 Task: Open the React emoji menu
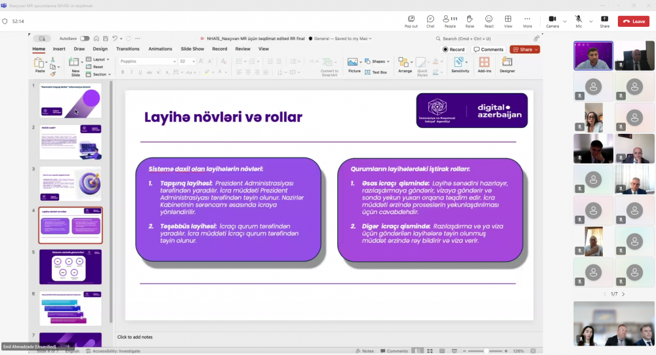pos(489,21)
